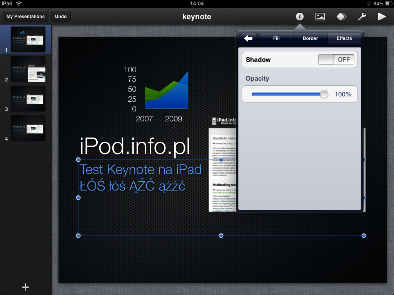
Task: Tap the left-middle selection handle
Action: pos(78,198)
